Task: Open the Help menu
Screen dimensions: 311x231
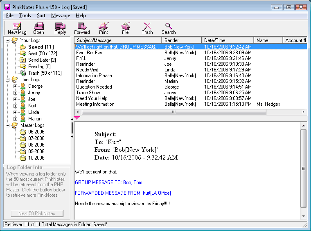Action: [x=81, y=16]
